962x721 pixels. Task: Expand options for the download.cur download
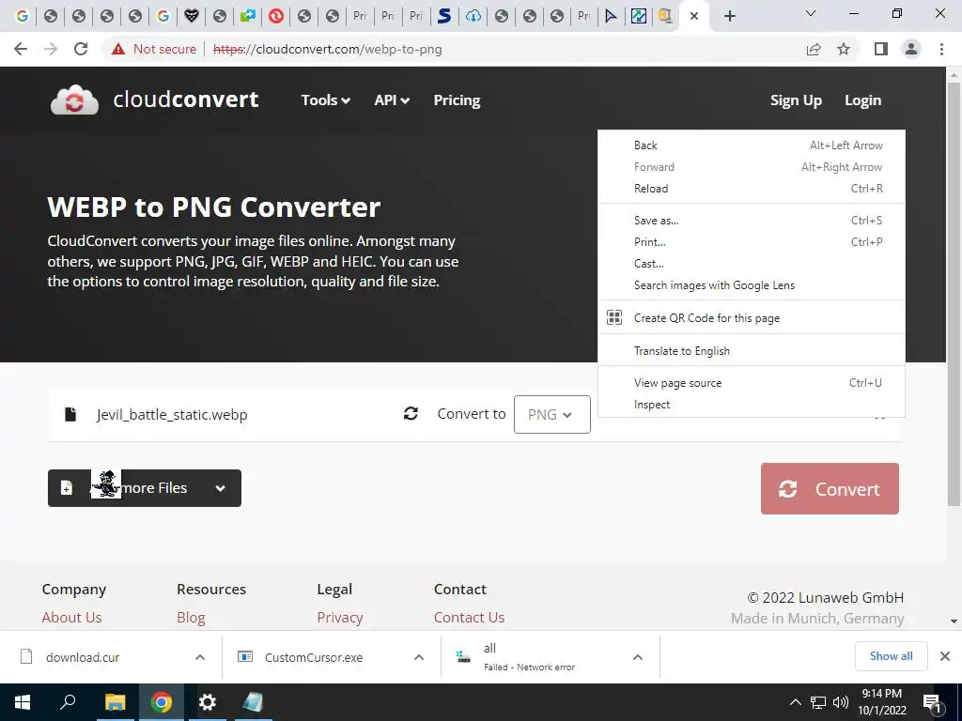(x=200, y=657)
